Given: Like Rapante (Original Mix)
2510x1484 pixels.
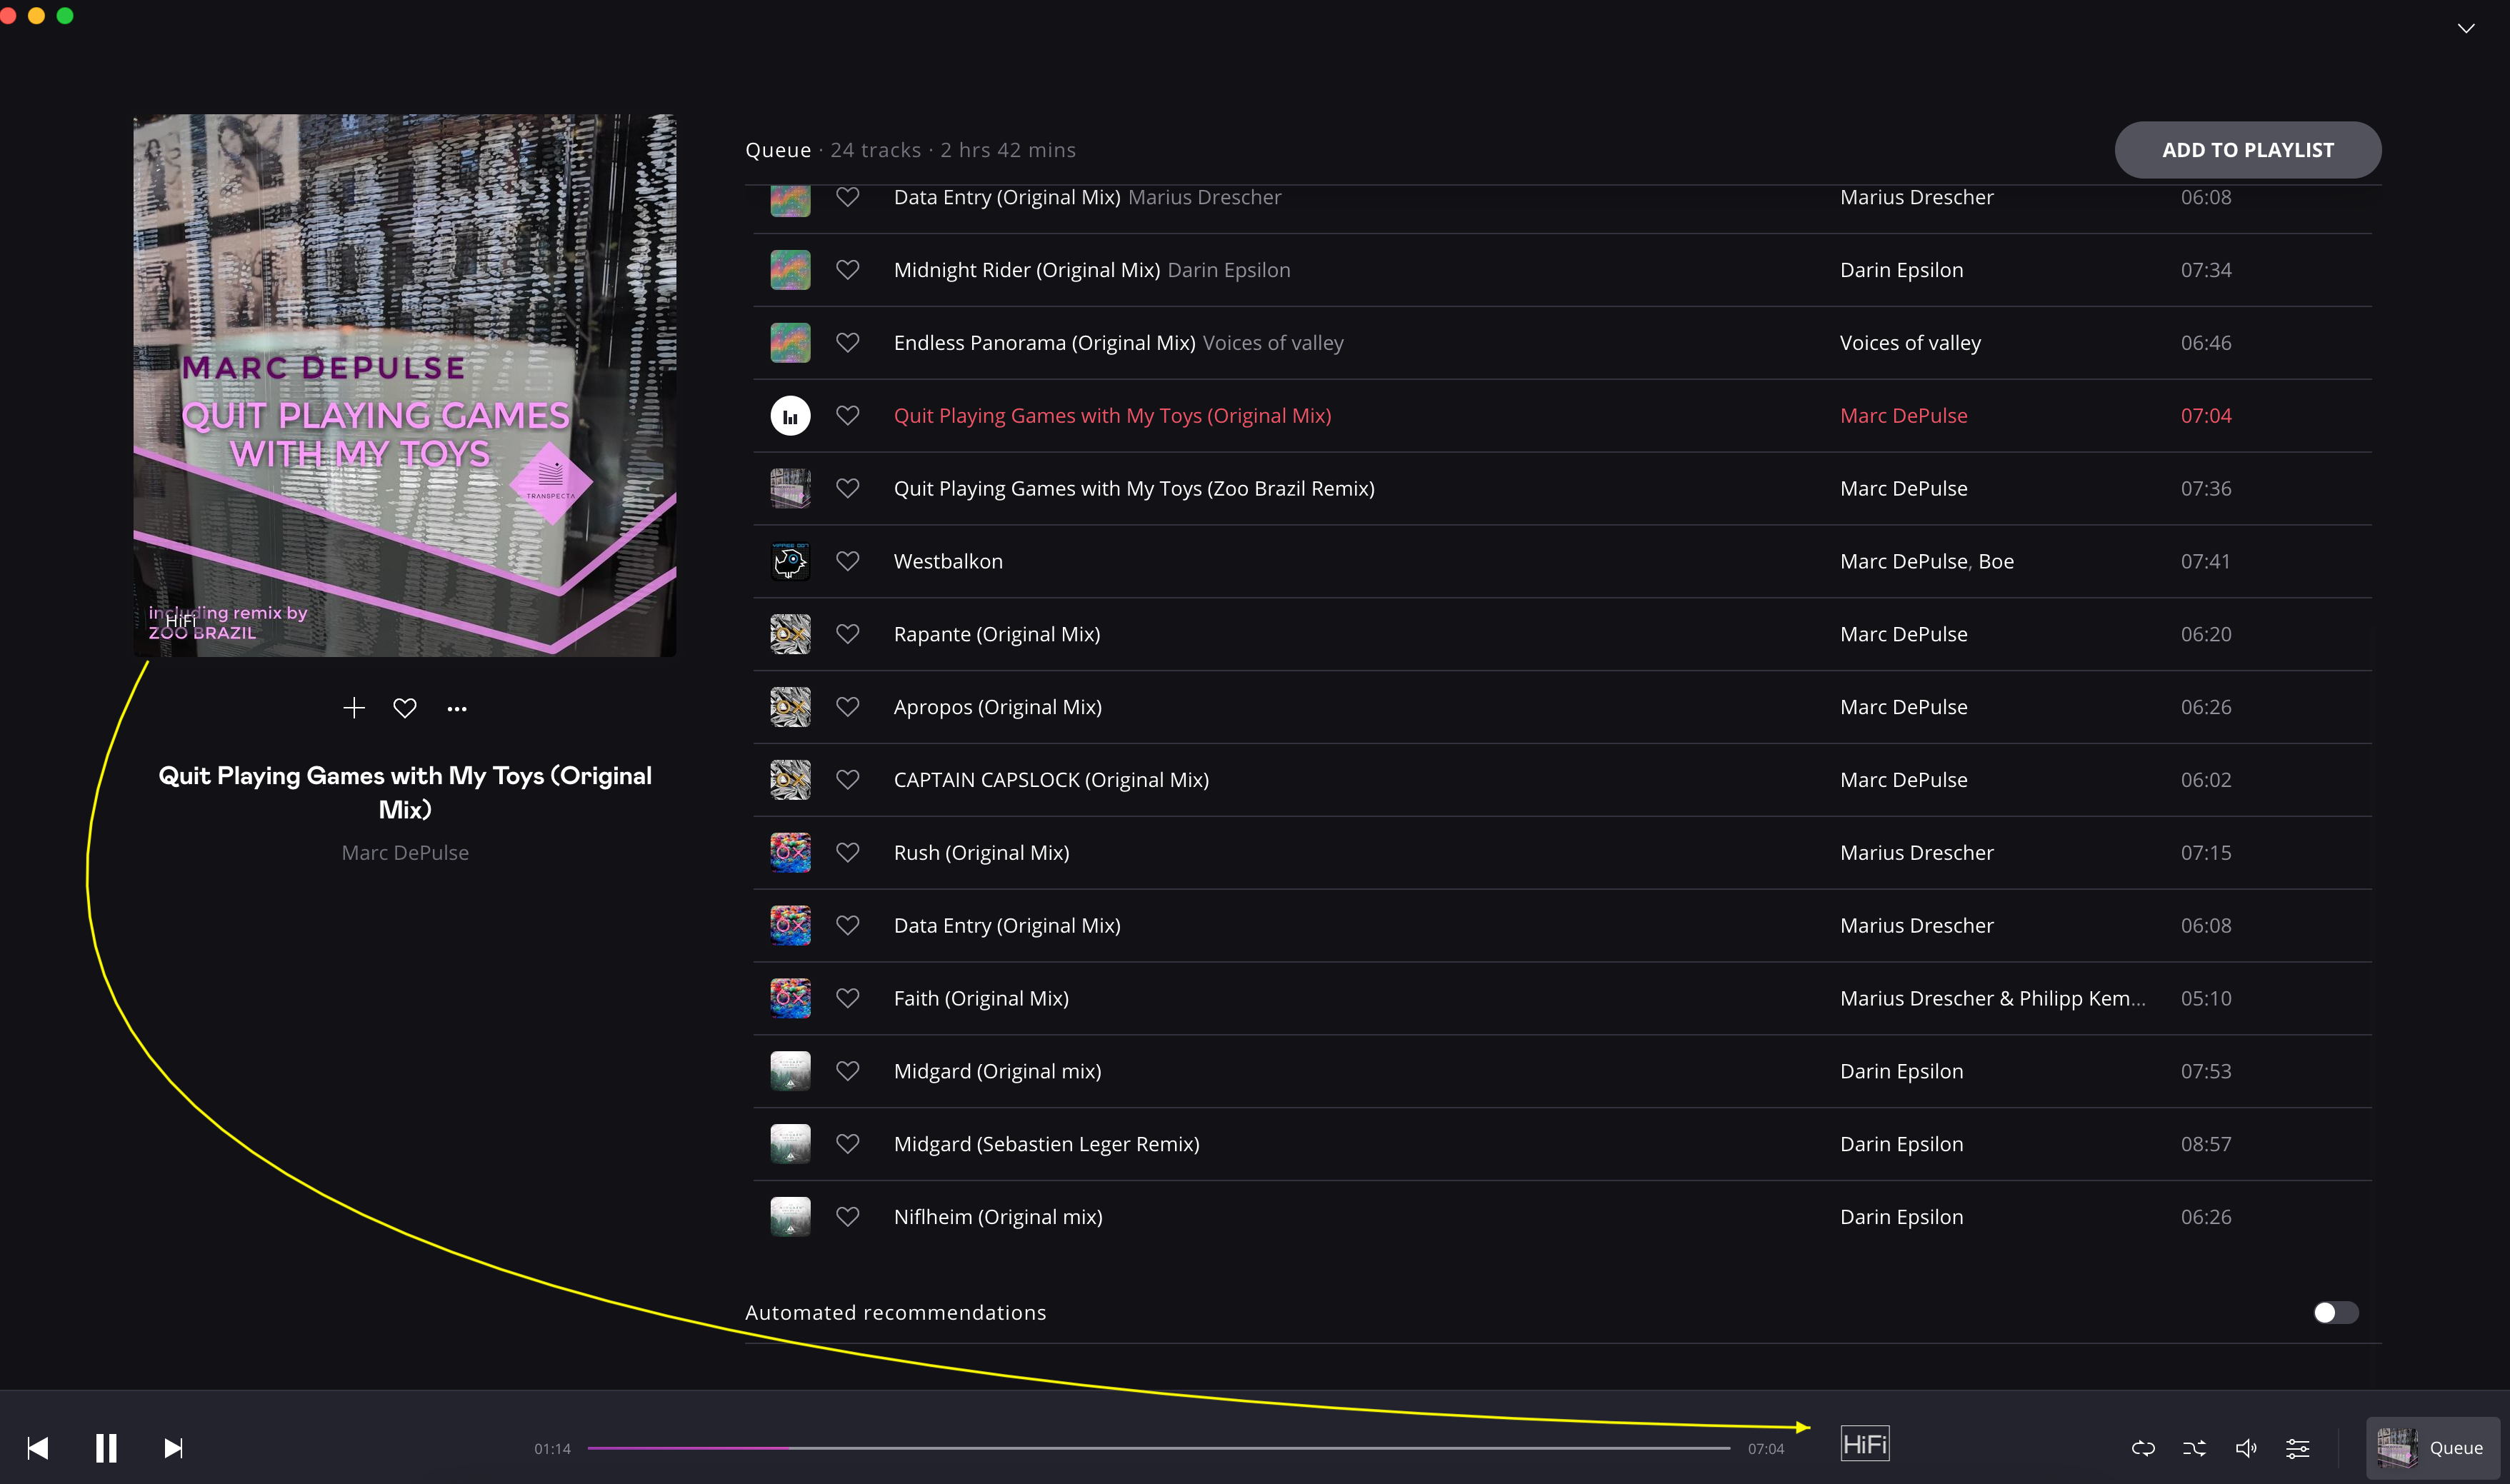Looking at the screenshot, I should pyautogui.click(x=848, y=634).
